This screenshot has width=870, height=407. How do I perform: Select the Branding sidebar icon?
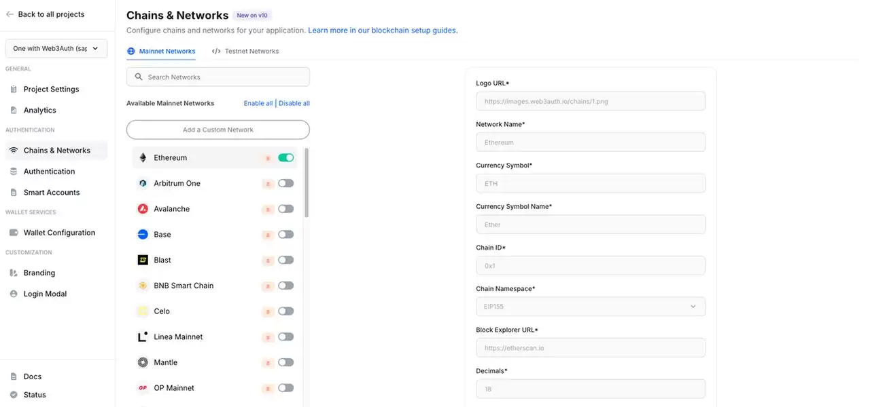(13, 273)
